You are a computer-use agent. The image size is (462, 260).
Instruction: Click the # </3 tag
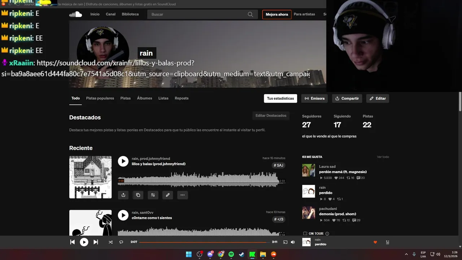click(278, 219)
